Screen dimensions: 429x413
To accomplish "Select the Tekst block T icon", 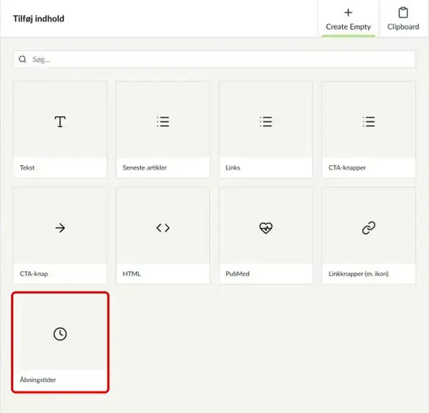I will tap(60, 122).
